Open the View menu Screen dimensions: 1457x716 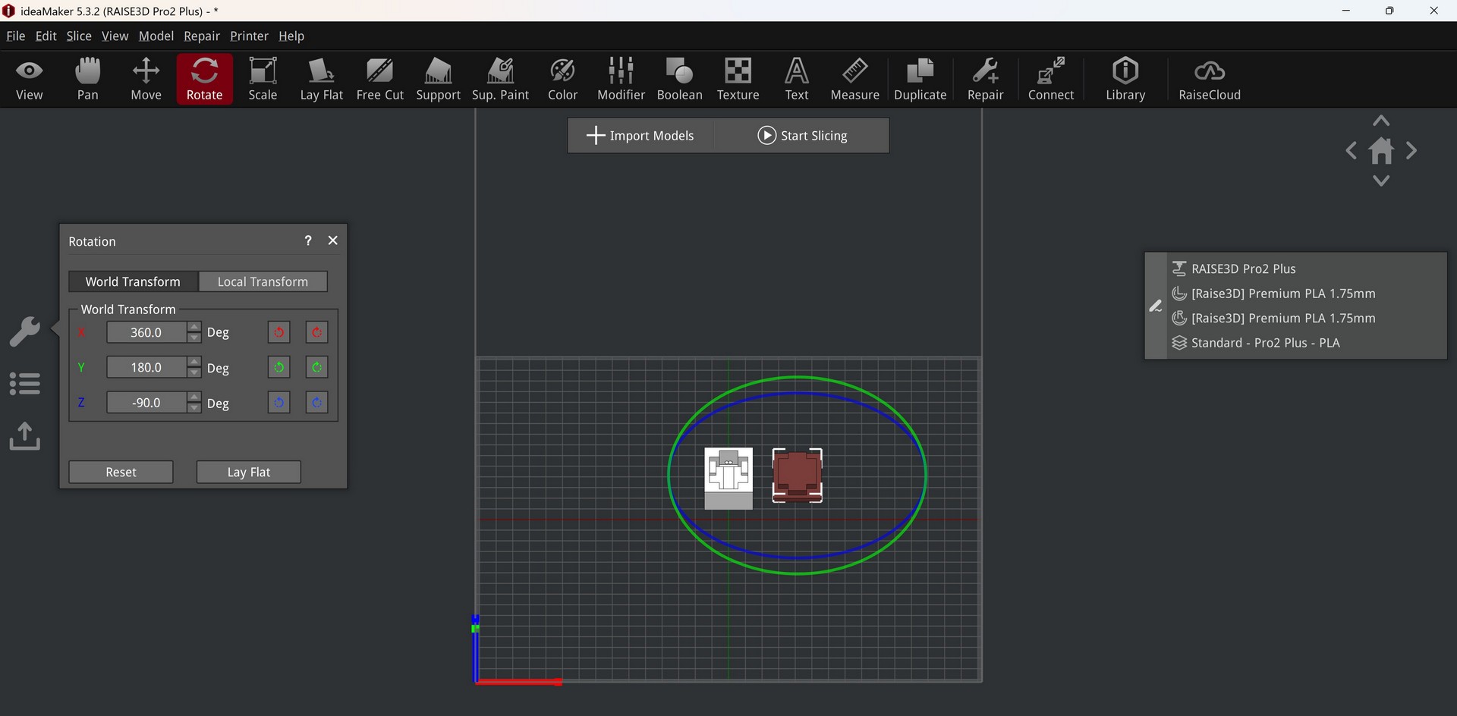[115, 36]
